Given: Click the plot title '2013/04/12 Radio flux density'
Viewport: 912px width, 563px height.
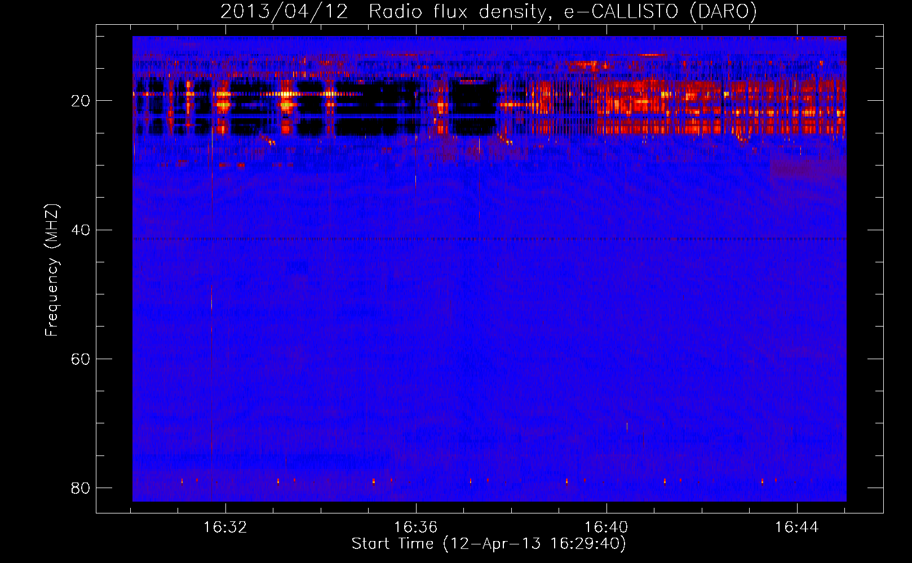Looking at the screenshot, I should [x=489, y=11].
